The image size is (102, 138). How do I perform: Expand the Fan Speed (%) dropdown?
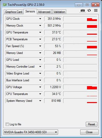40,46
